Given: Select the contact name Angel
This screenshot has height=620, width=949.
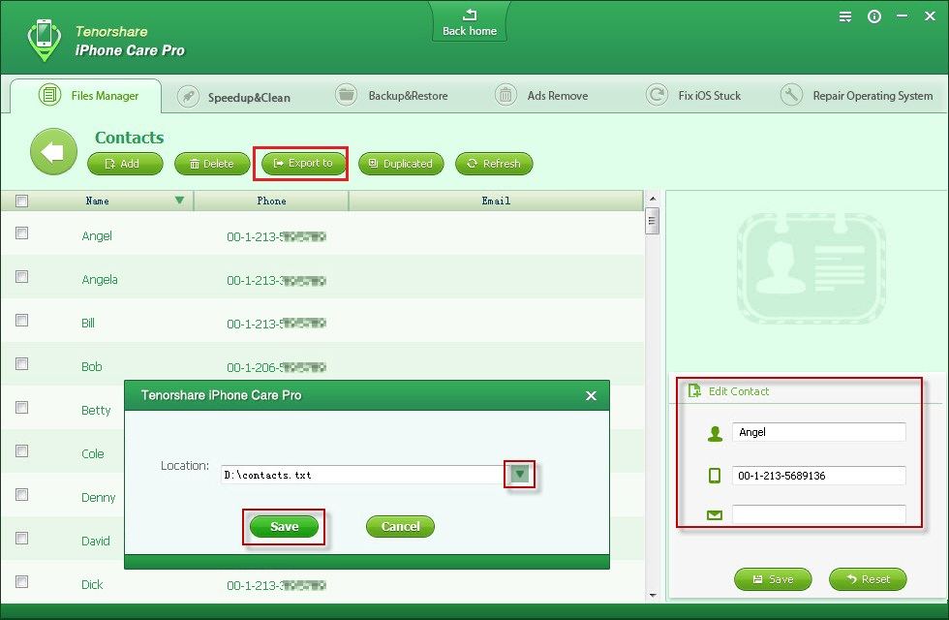Looking at the screenshot, I should (97, 236).
